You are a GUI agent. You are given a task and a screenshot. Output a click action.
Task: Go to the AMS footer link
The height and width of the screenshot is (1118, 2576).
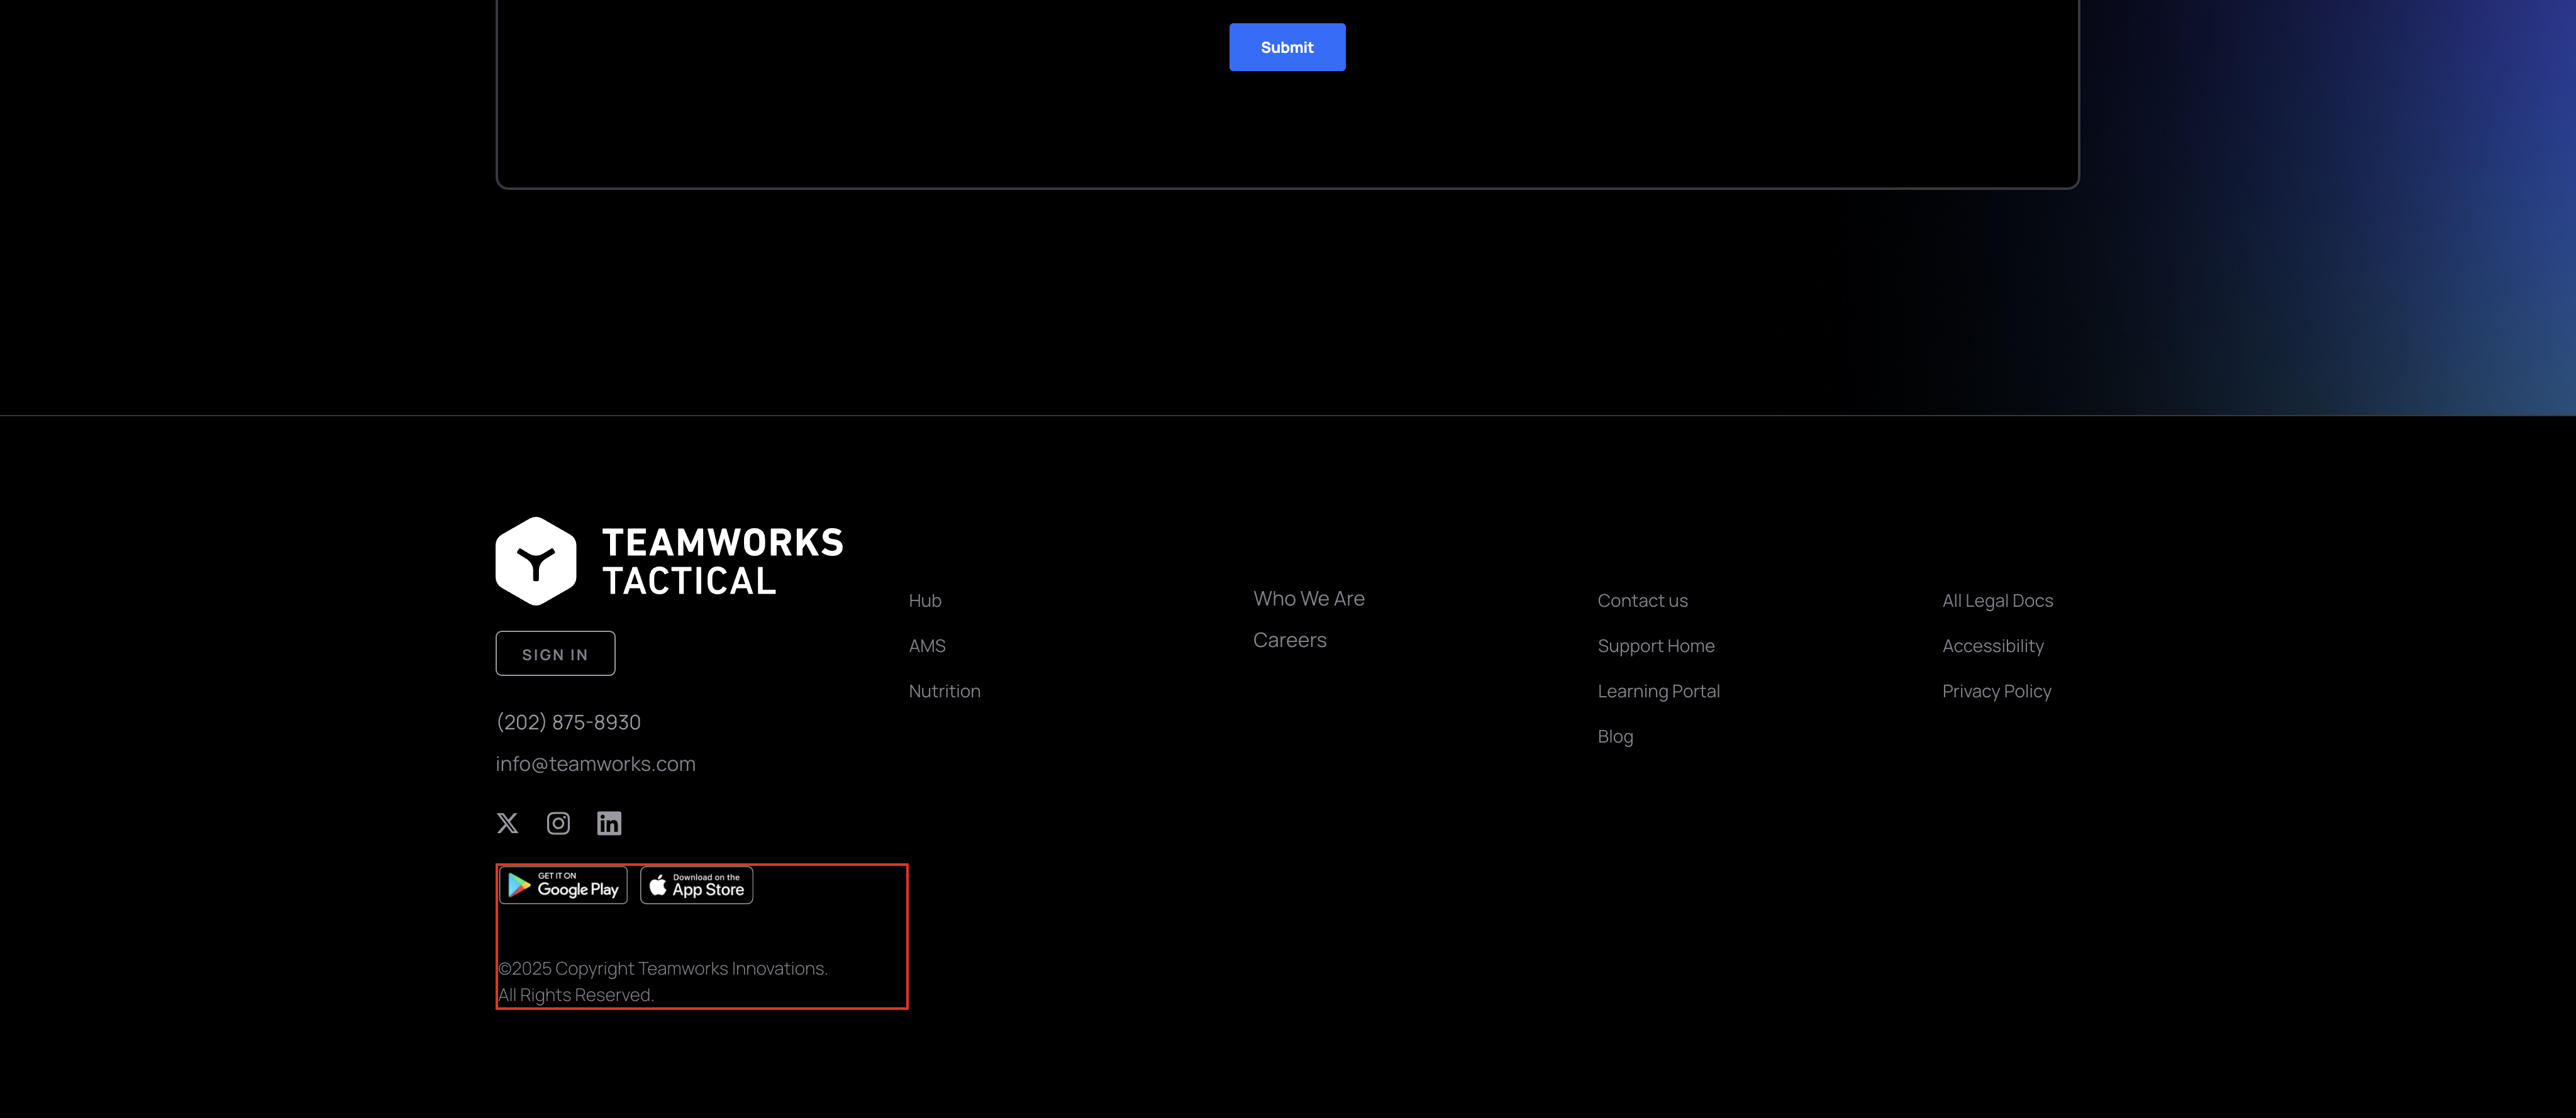[x=927, y=646]
